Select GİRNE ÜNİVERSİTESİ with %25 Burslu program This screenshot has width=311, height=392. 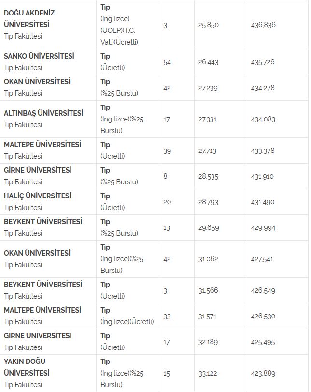pyautogui.click(x=38, y=170)
